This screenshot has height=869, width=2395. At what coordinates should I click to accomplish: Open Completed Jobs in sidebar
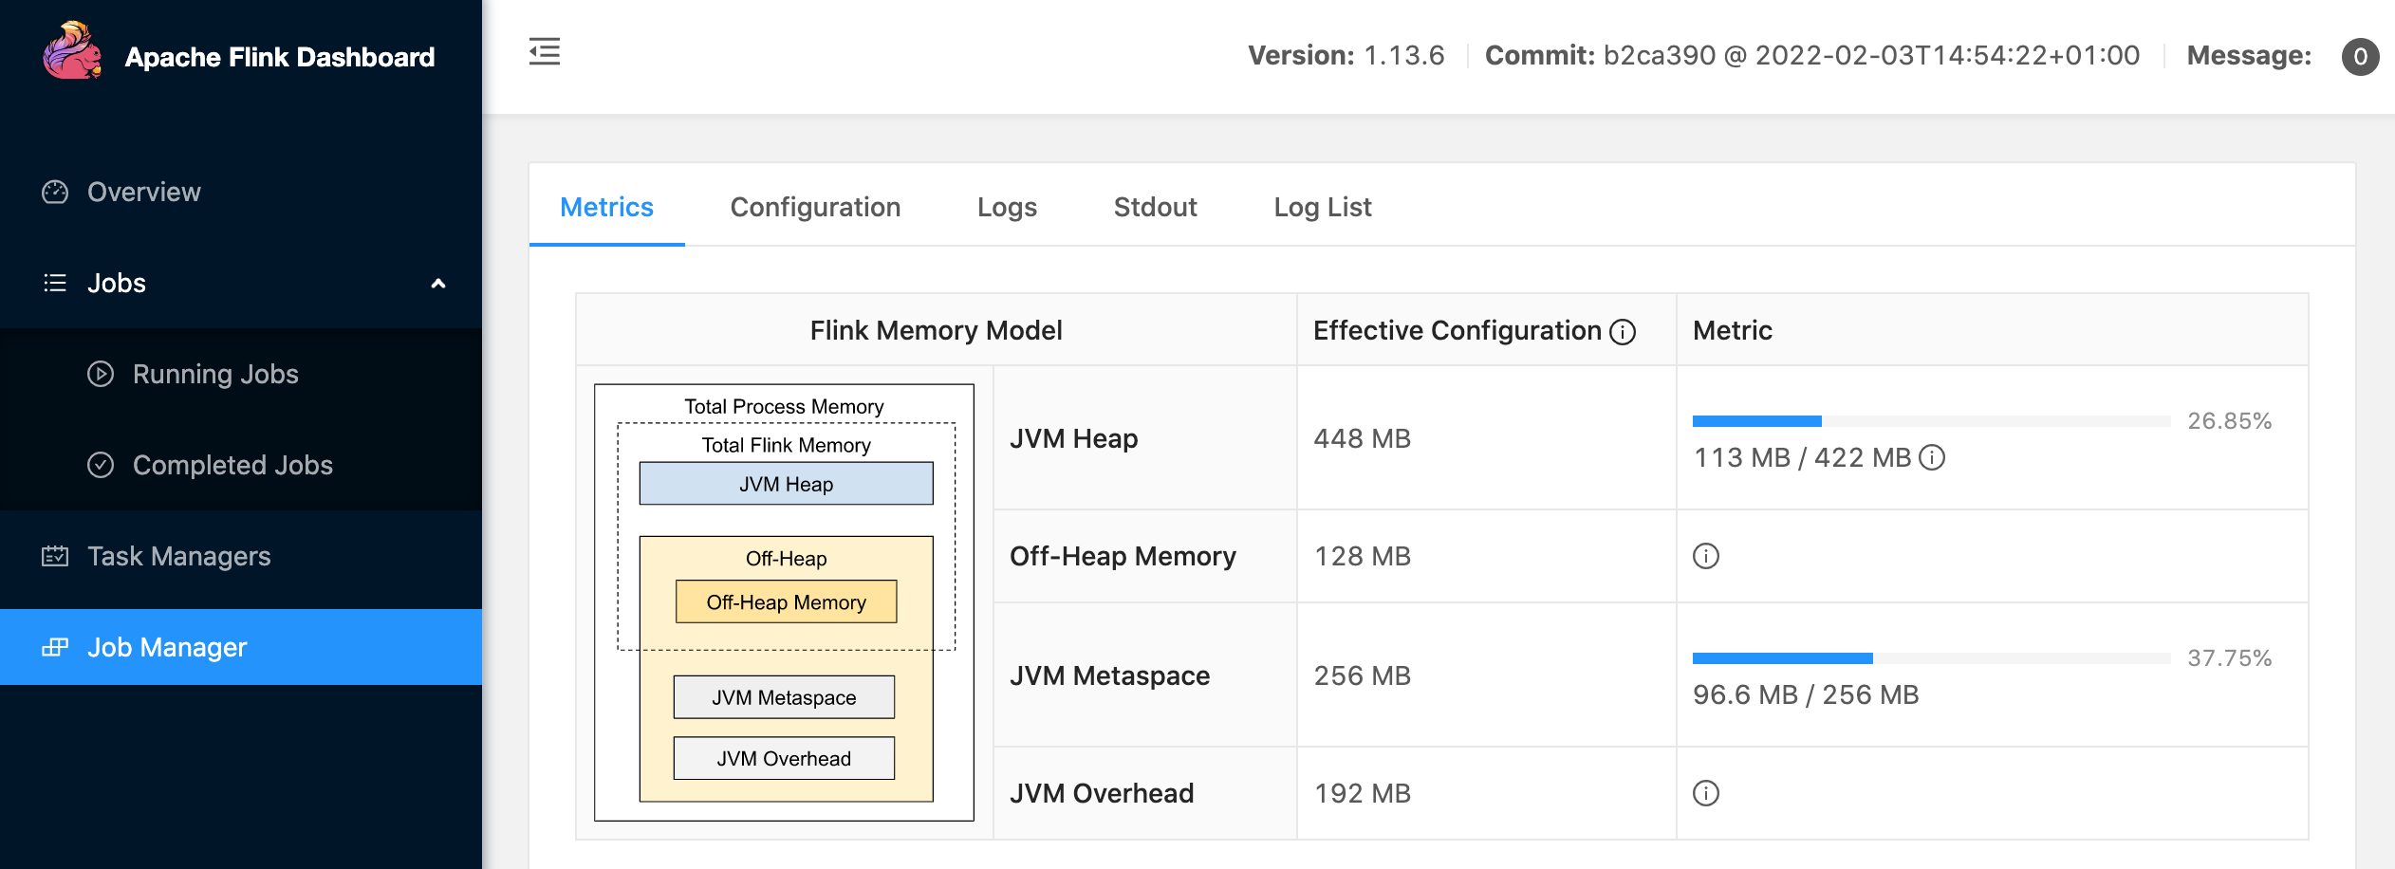[x=241, y=465]
